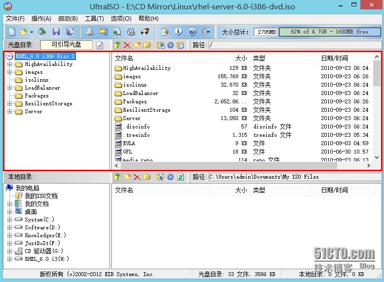Viewport: 384px width, 282px height.
Task: Click the Make CD/DVD image icon
Action: tap(90, 32)
